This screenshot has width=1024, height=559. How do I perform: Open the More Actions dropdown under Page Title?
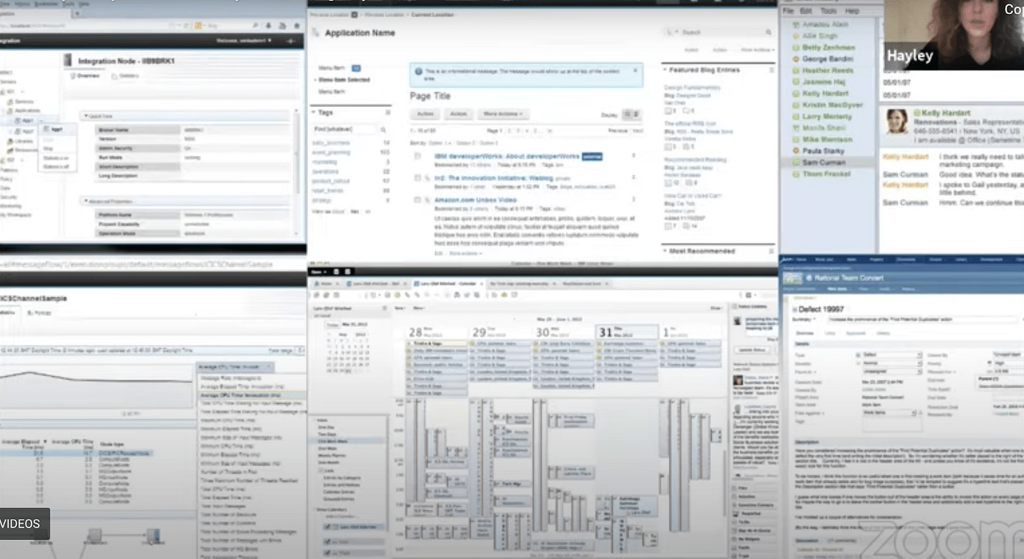click(x=502, y=114)
